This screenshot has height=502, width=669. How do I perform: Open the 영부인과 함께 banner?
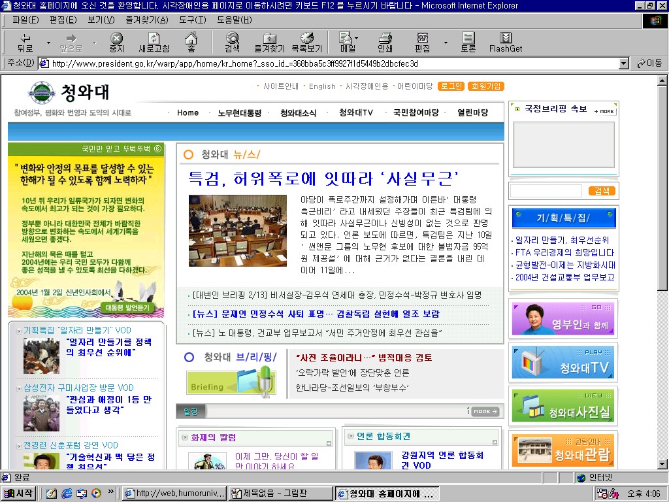563,318
